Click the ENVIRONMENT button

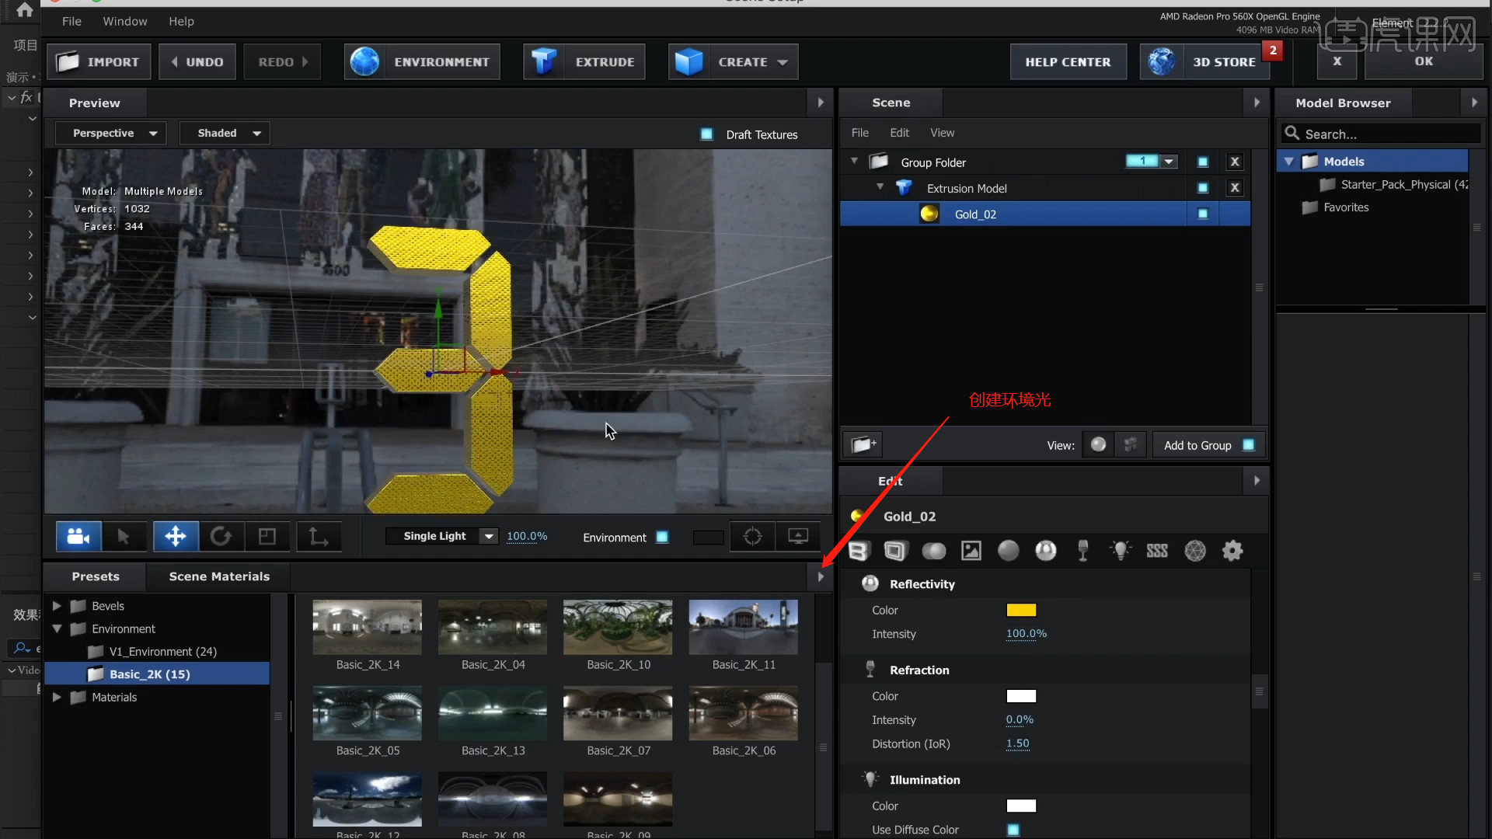coord(422,61)
